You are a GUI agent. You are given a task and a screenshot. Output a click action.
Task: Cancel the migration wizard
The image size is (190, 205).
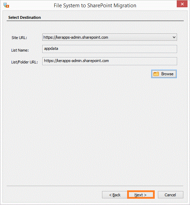[170, 195]
